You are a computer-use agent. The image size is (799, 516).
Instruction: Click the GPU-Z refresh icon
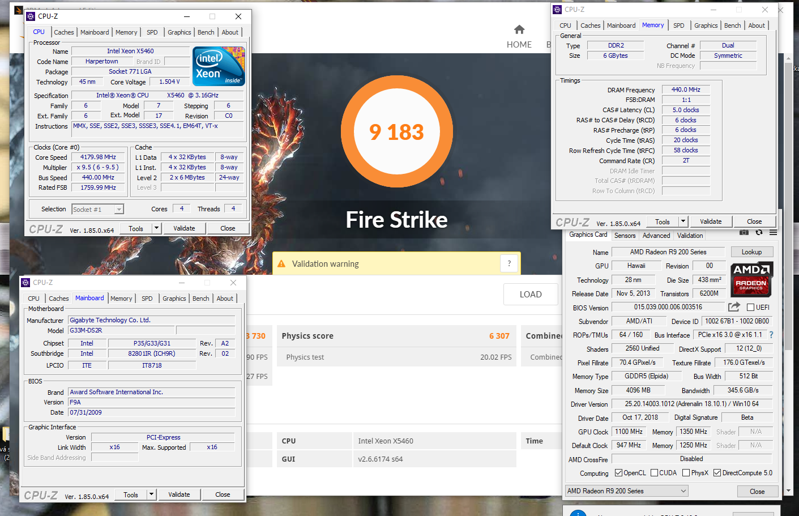759,233
